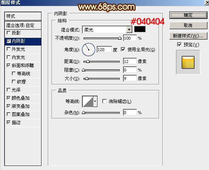Enable the 外发光 checkbox
Screen dimensions: 209x170
[x=9, y=49]
